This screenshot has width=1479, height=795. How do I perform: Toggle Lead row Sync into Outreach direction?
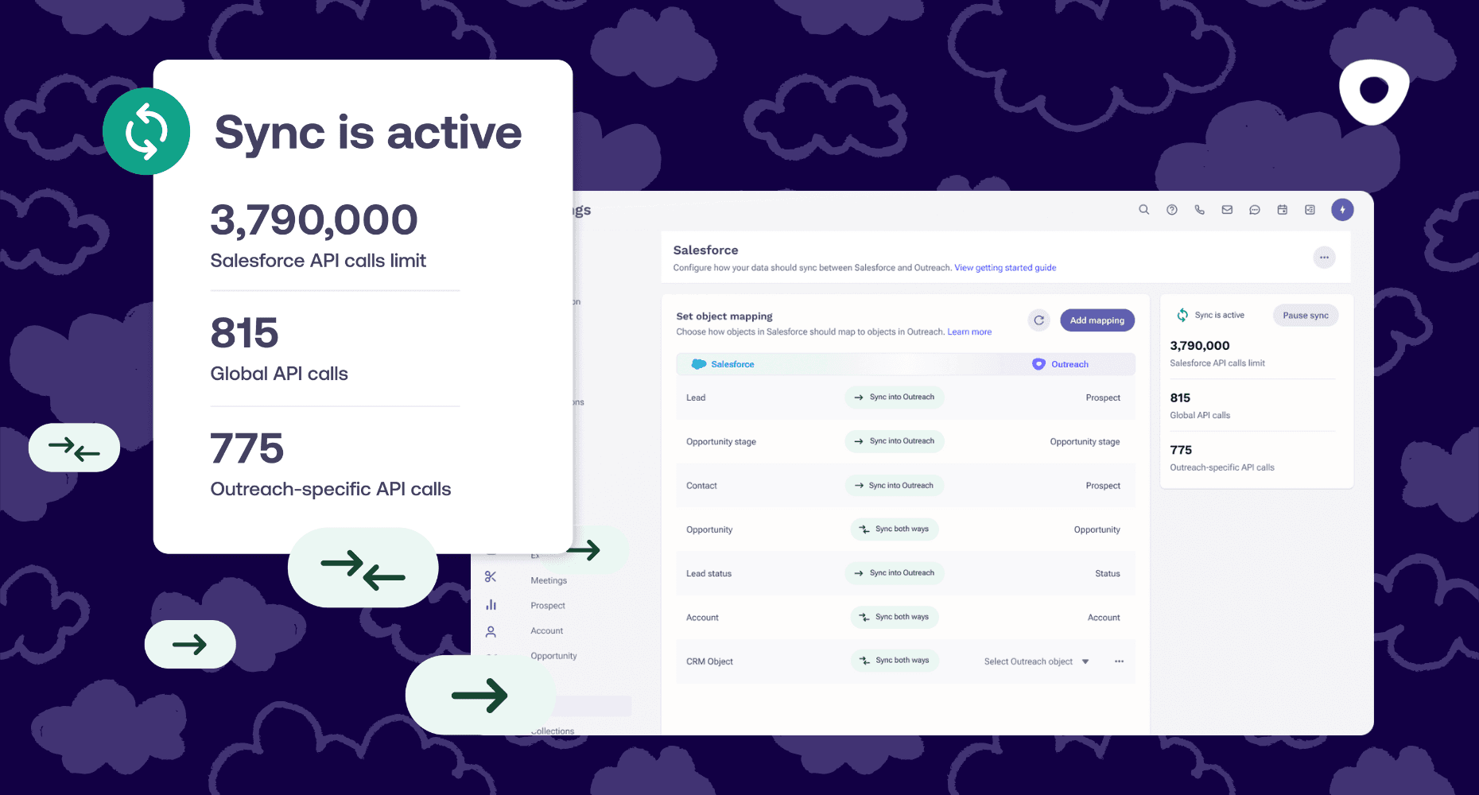pyautogui.click(x=895, y=397)
